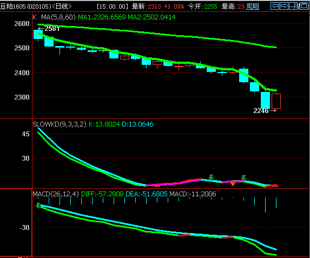This screenshot has width=310, height=258.
Task: Click the rightmost MACD histogram bar
Action: tap(276, 203)
